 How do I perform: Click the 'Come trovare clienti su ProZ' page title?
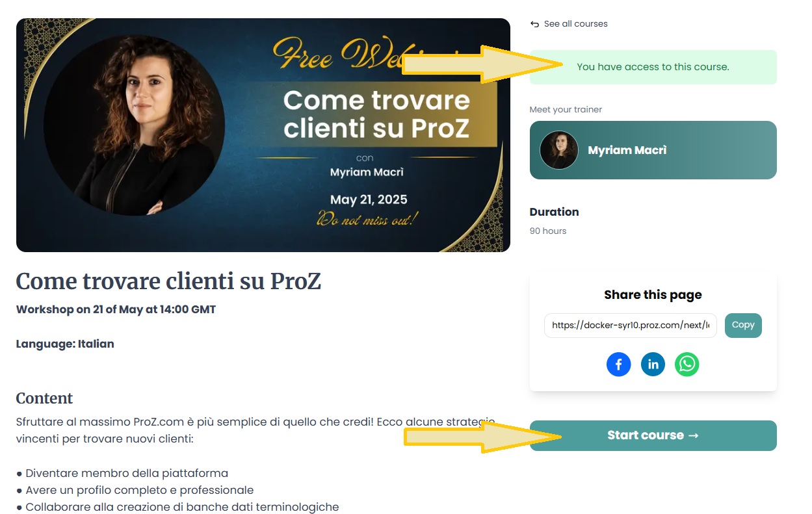pyautogui.click(x=168, y=281)
